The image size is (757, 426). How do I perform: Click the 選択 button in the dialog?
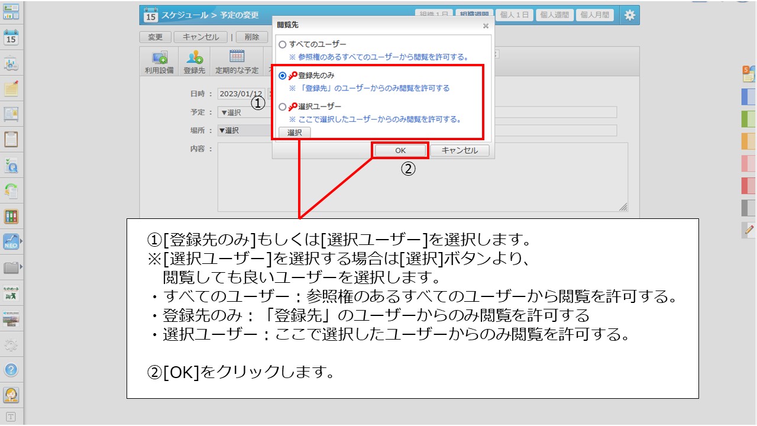(x=295, y=133)
